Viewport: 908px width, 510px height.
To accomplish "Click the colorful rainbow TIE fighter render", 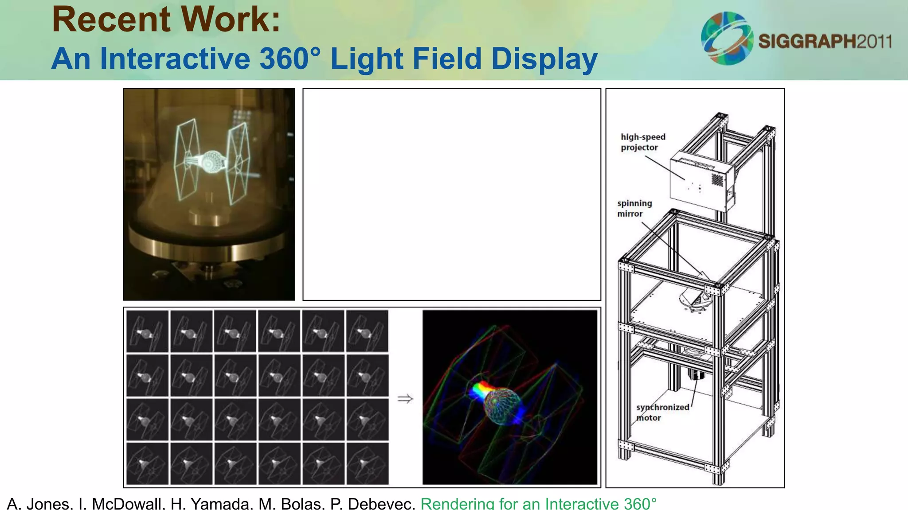I will point(509,397).
